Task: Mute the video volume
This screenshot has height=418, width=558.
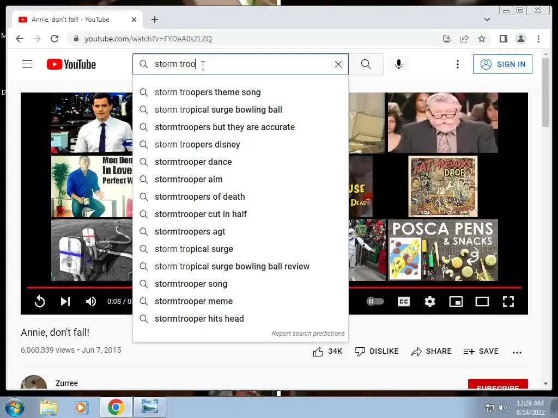Action: (x=91, y=302)
